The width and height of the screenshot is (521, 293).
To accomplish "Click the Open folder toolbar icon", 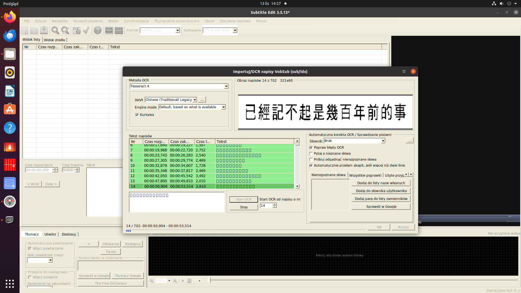I will point(34,30).
